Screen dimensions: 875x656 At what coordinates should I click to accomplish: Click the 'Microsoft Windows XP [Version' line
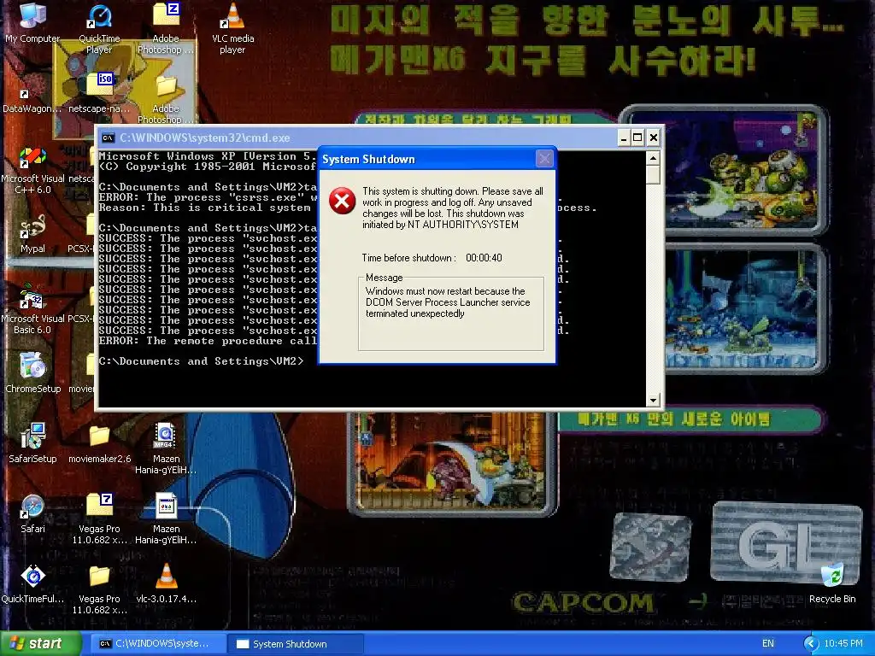click(x=208, y=156)
